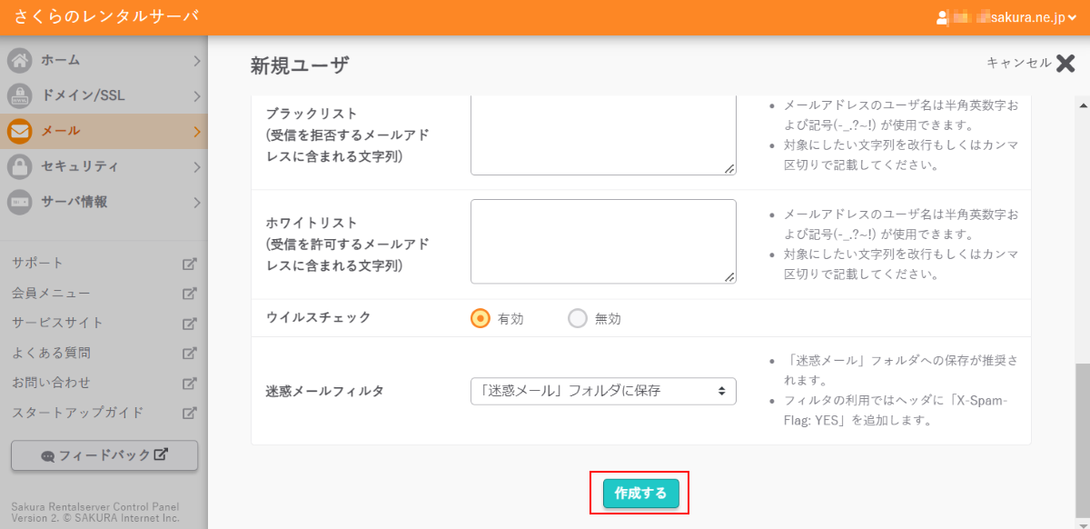1090x529 pixels.
Task: Click into the ホワイトリスト text area
Action: coord(603,241)
